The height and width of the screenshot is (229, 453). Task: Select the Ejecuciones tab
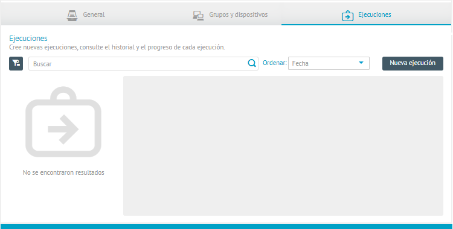[367, 14]
